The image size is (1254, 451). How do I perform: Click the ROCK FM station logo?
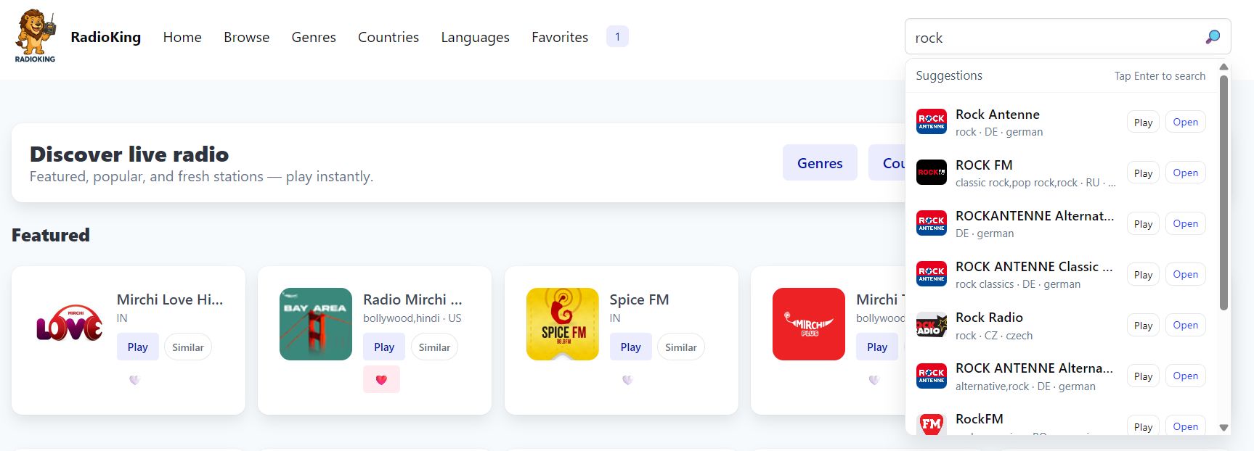coord(931,173)
